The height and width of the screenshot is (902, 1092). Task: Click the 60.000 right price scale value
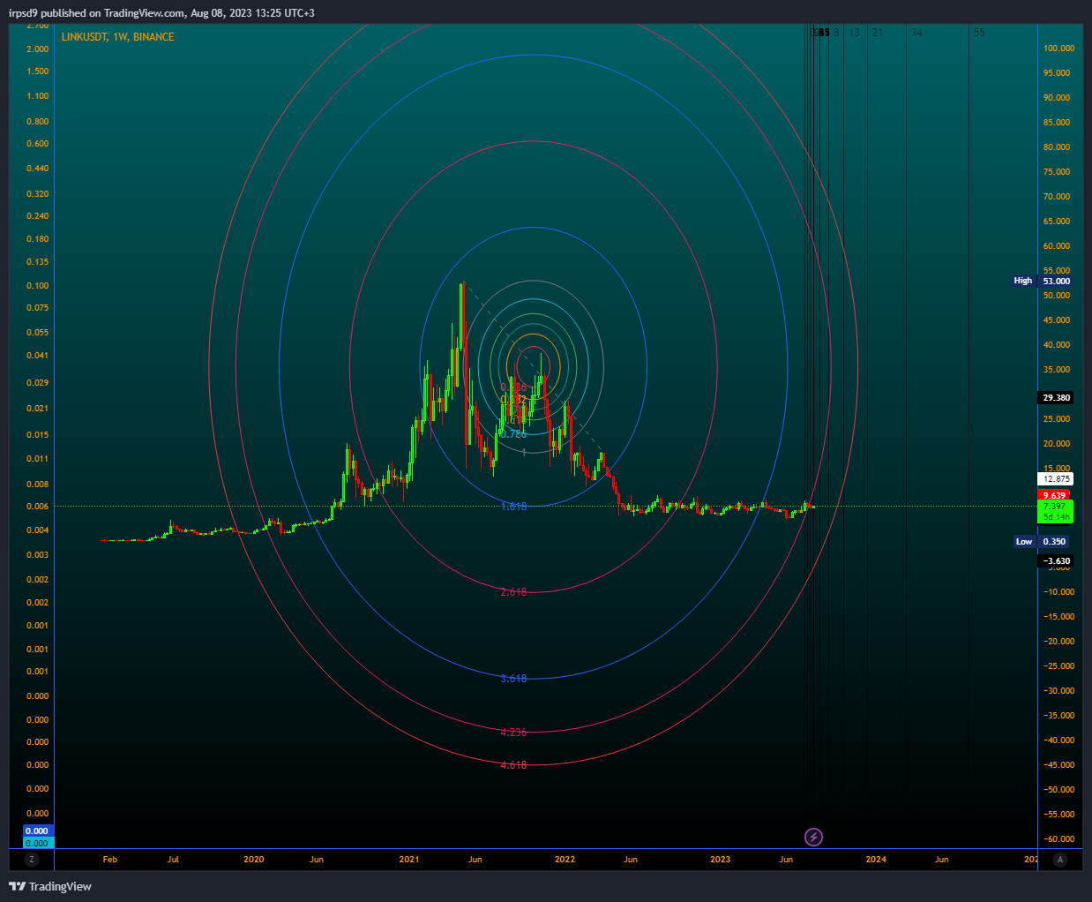pyautogui.click(x=1057, y=246)
